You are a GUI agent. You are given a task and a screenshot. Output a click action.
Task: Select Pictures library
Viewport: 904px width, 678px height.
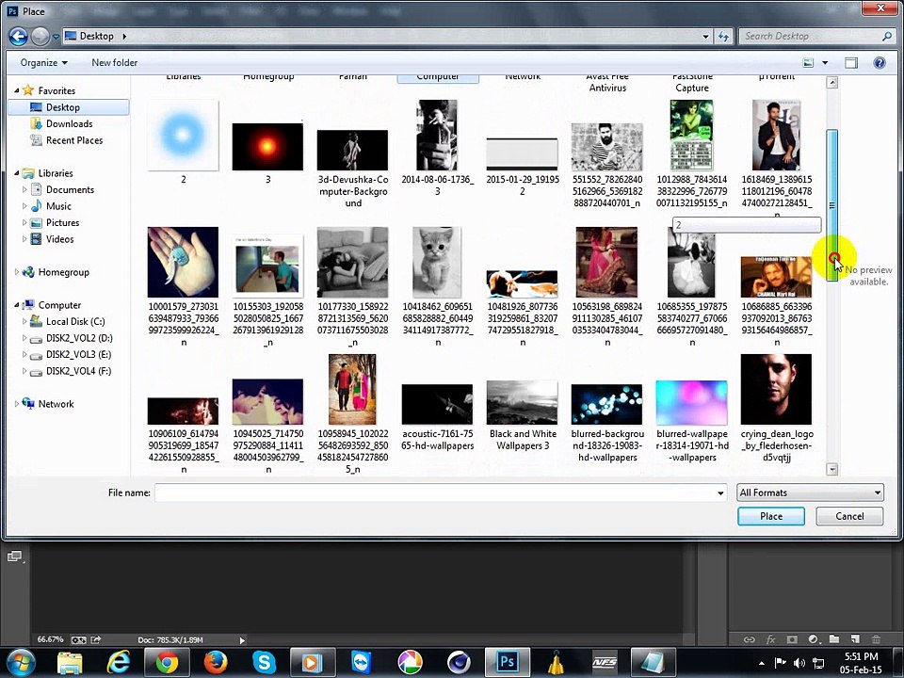coord(62,222)
